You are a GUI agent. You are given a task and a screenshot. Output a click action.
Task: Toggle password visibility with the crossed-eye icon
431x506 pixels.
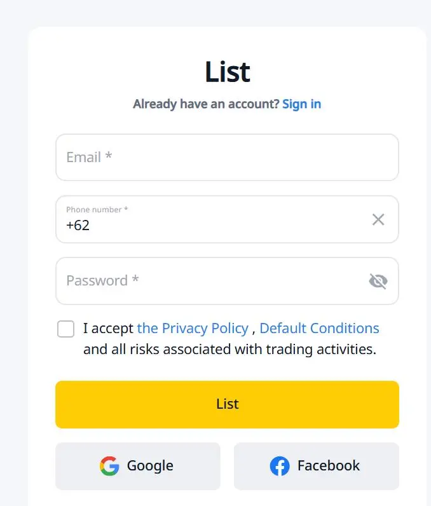point(378,281)
